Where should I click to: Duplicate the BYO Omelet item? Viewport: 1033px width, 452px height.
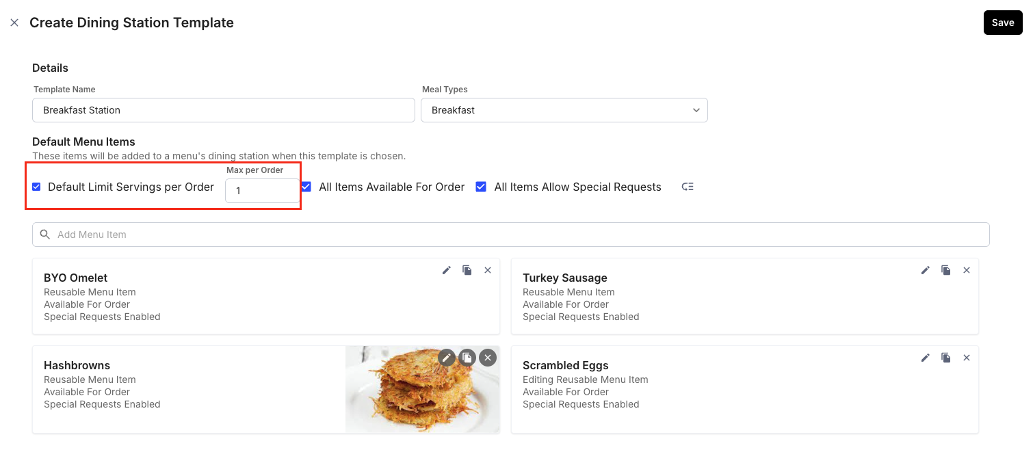(x=467, y=270)
